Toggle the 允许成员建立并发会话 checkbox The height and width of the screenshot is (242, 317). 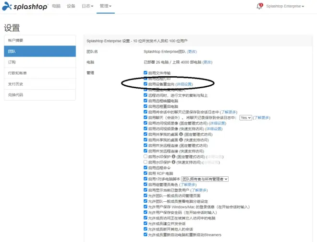146,223
